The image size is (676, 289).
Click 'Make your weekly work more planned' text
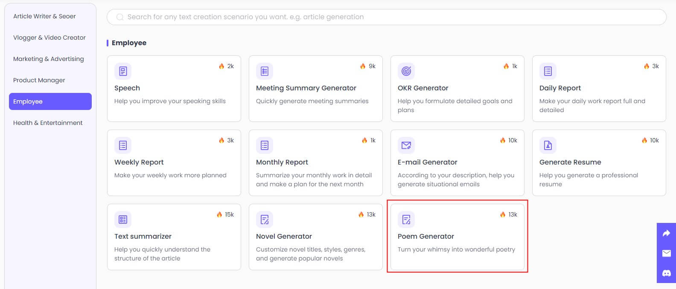(x=170, y=175)
